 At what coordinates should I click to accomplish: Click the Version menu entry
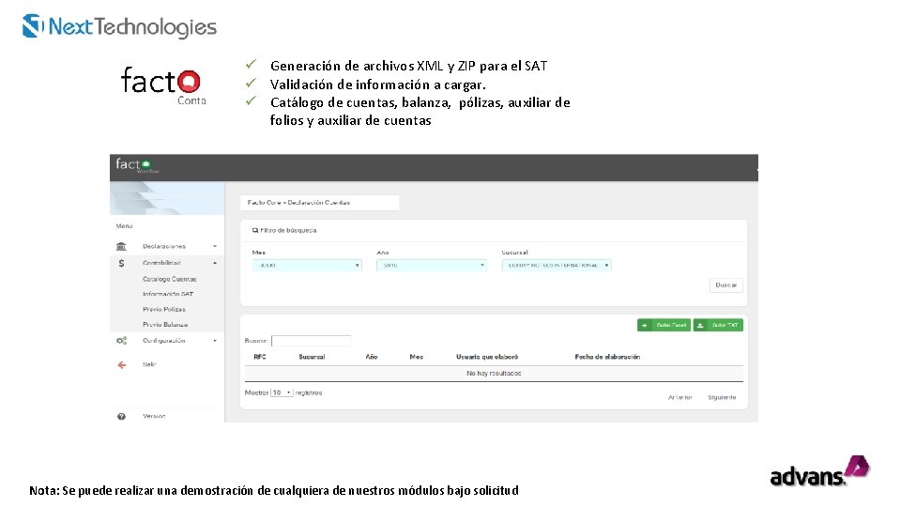point(154,416)
